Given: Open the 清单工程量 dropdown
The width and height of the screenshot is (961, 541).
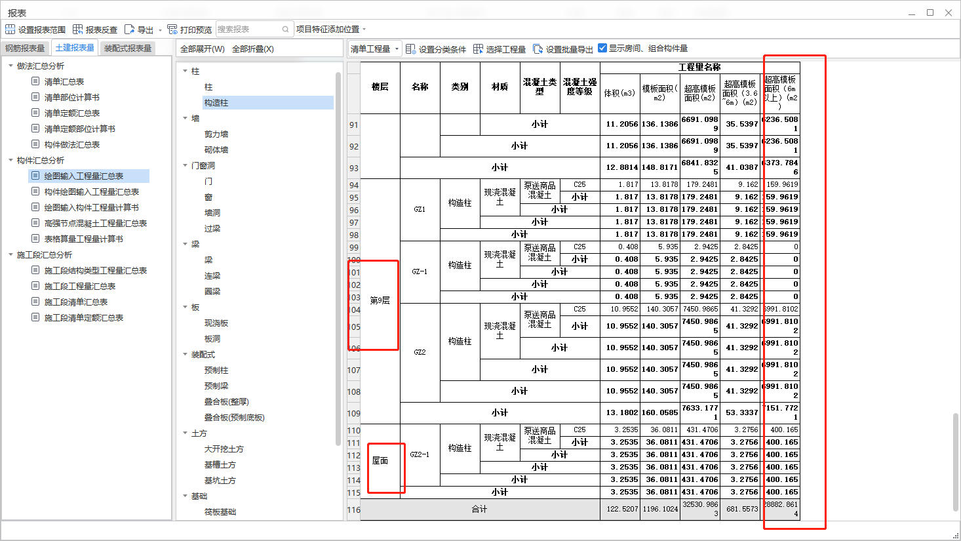Looking at the screenshot, I should pos(374,49).
